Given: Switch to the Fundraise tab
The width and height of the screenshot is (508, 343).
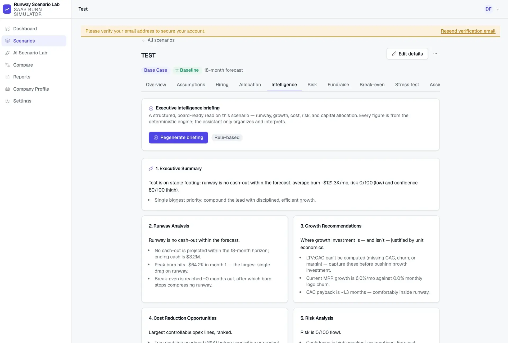Looking at the screenshot, I should tap(338, 85).
